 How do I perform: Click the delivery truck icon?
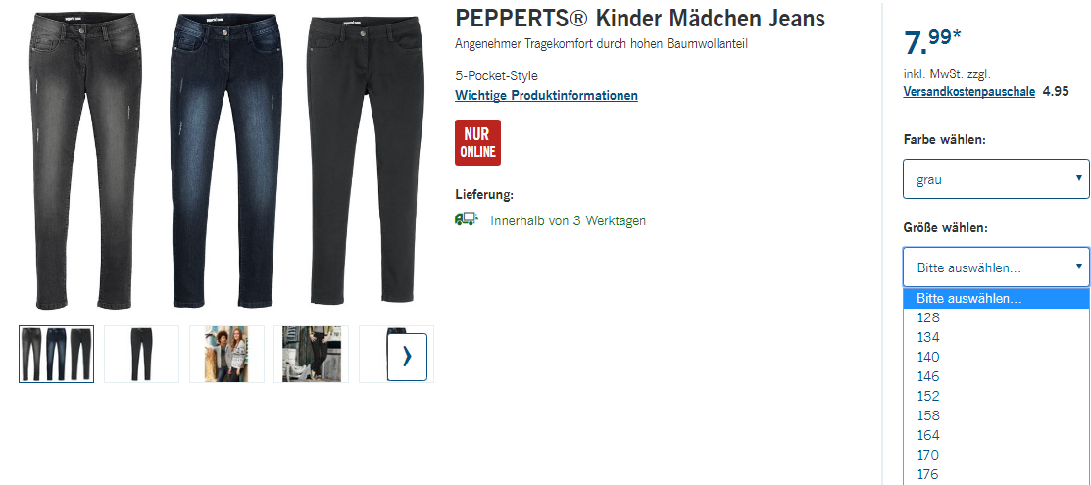[466, 219]
